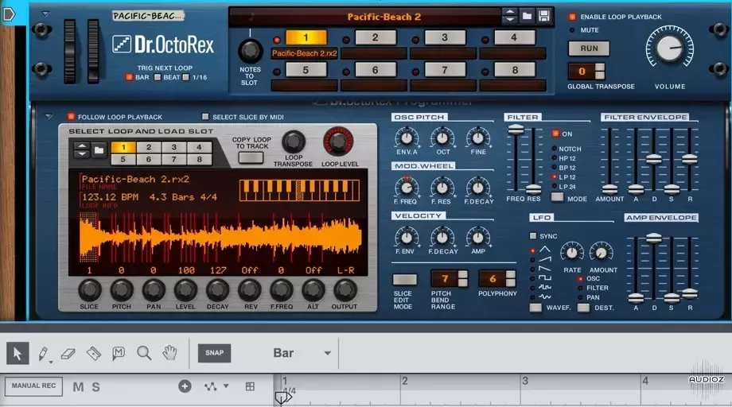Click the filter Mode button
The image size is (732, 407).
click(x=557, y=196)
